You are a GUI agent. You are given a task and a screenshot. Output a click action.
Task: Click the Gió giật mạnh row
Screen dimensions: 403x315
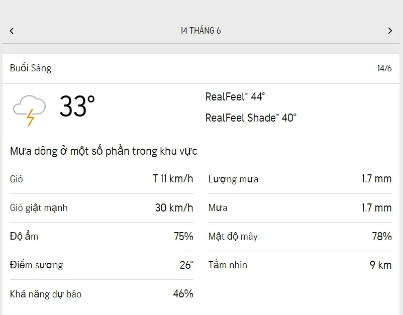101,208
